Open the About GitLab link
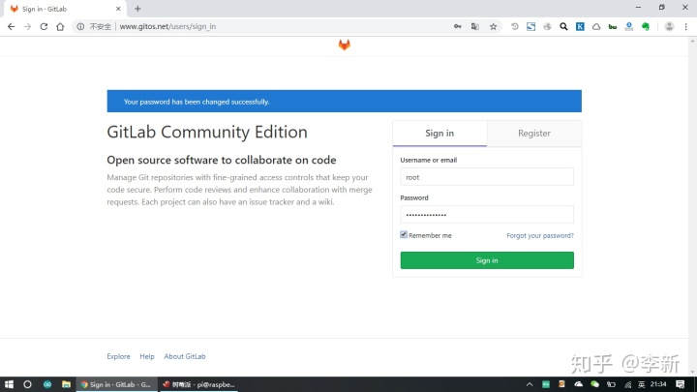 [x=185, y=356]
